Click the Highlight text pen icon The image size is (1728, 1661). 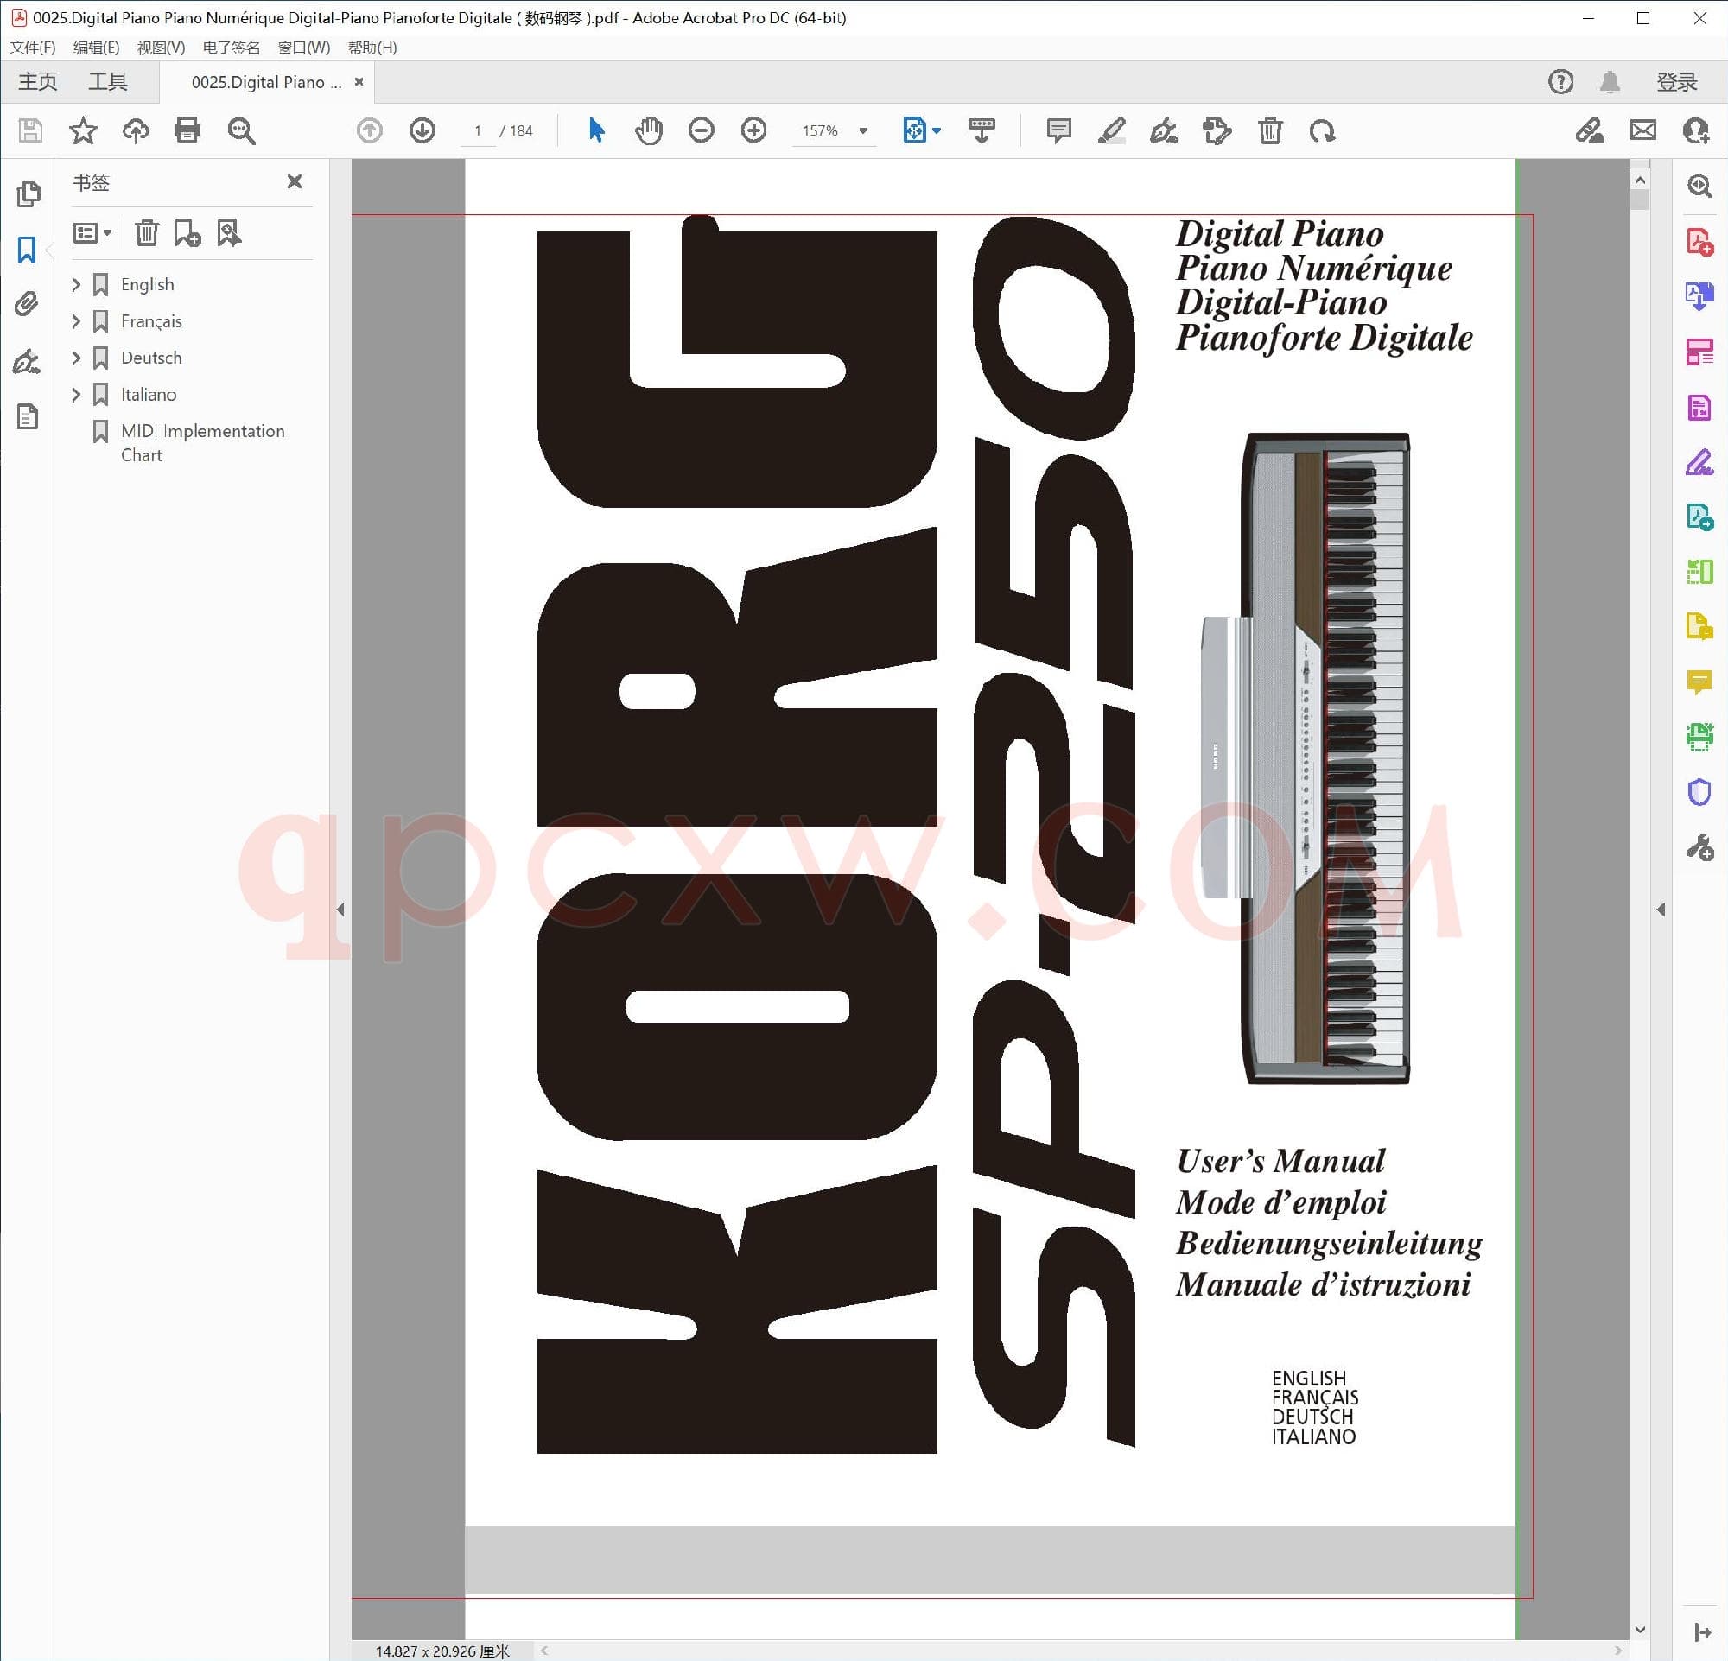1111,130
